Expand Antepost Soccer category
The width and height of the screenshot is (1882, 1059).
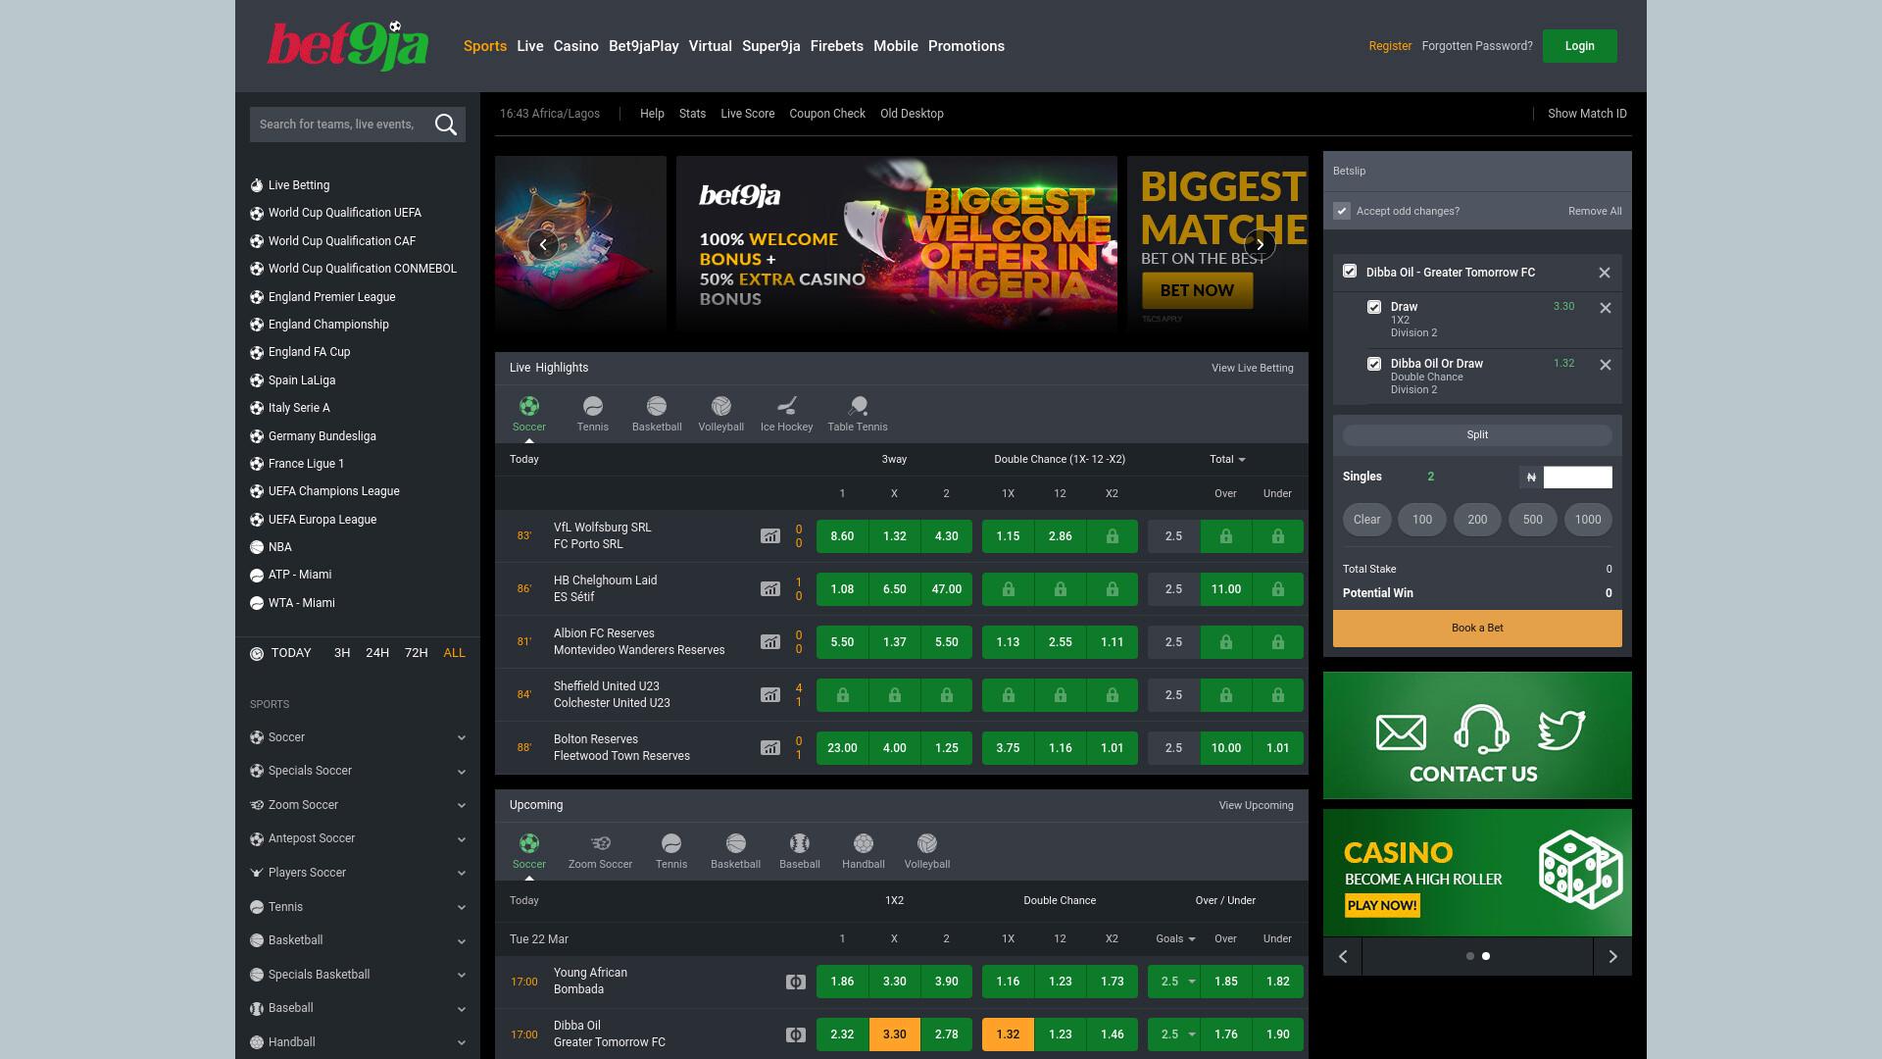click(x=462, y=839)
